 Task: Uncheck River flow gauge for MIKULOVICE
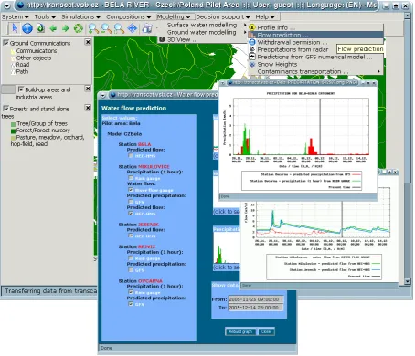click(131, 190)
